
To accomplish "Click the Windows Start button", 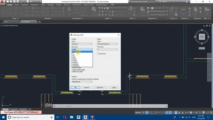I will (3, 117).
